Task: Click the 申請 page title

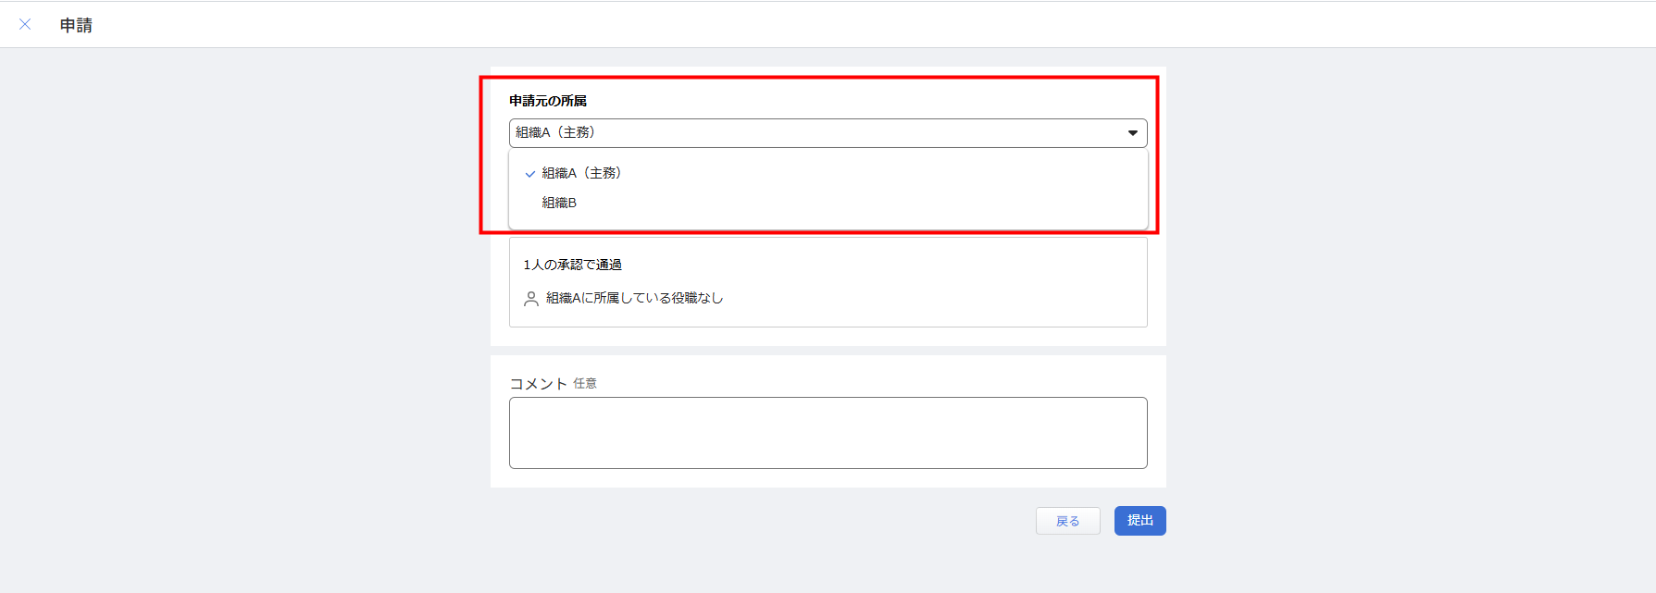Action: [76, 26]
